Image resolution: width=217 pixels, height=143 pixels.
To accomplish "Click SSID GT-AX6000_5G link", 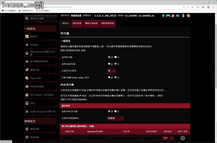I will 146,15.
